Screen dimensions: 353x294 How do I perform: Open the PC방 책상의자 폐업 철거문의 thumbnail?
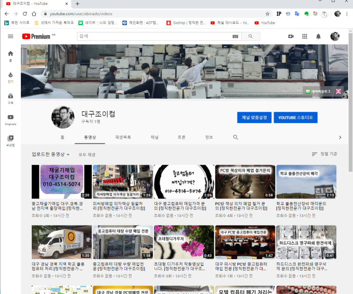245,182
